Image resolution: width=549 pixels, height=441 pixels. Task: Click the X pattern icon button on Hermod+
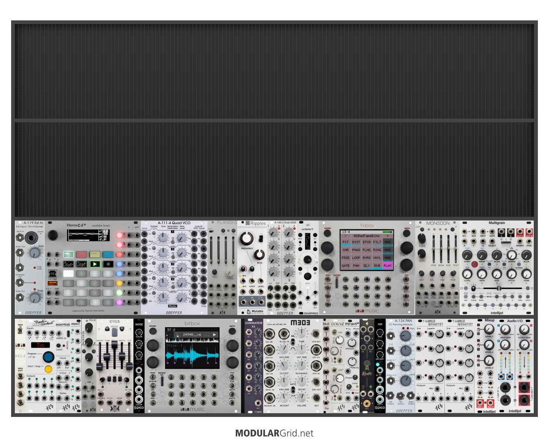click(x=69, y=264)
